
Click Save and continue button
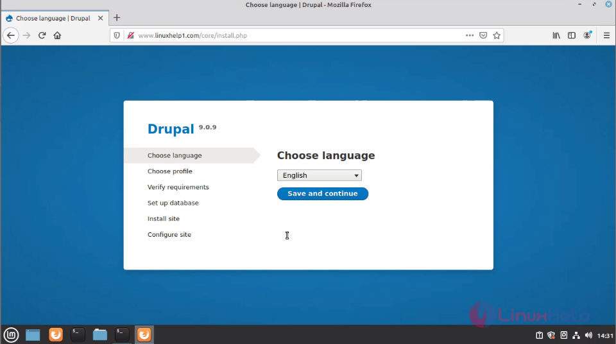click(323, 193)
